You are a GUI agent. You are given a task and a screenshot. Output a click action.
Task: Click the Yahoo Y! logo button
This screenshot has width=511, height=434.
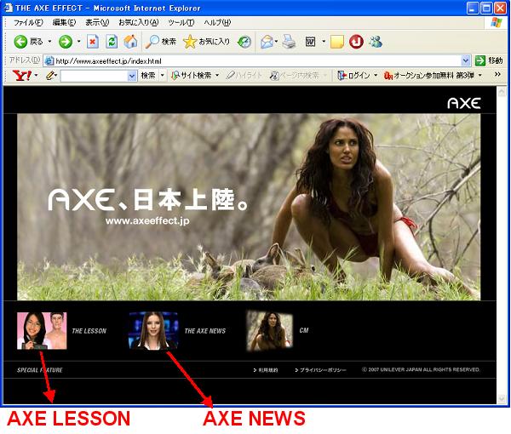(22, 76)
